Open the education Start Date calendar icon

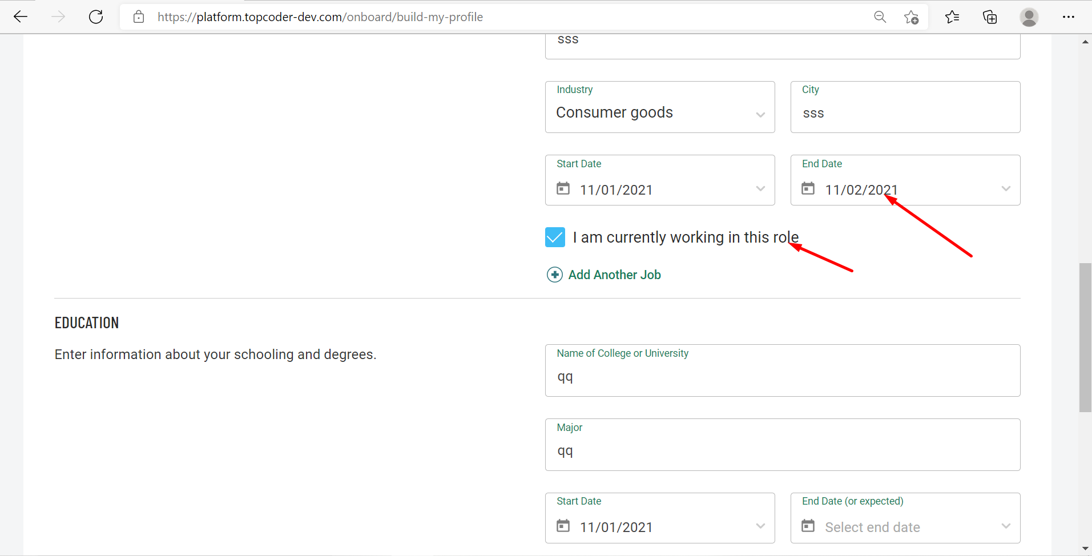(563, 526)
